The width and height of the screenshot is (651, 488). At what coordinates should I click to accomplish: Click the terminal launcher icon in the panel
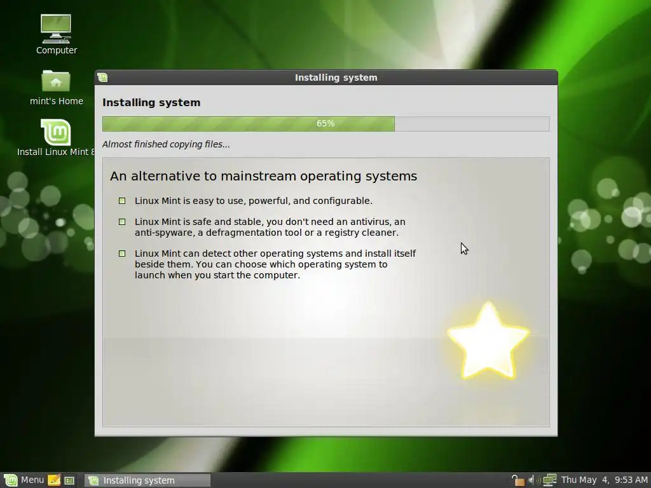[69, 480]
